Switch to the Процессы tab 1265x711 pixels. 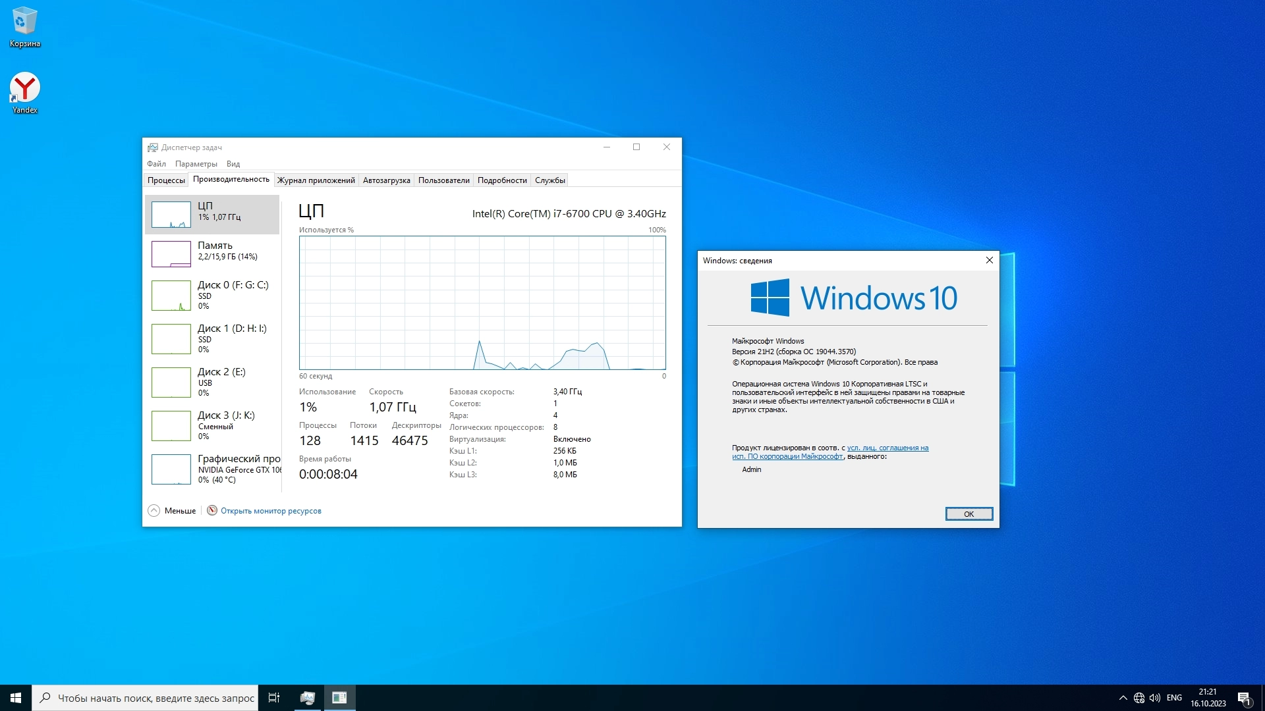pos(166,180)
